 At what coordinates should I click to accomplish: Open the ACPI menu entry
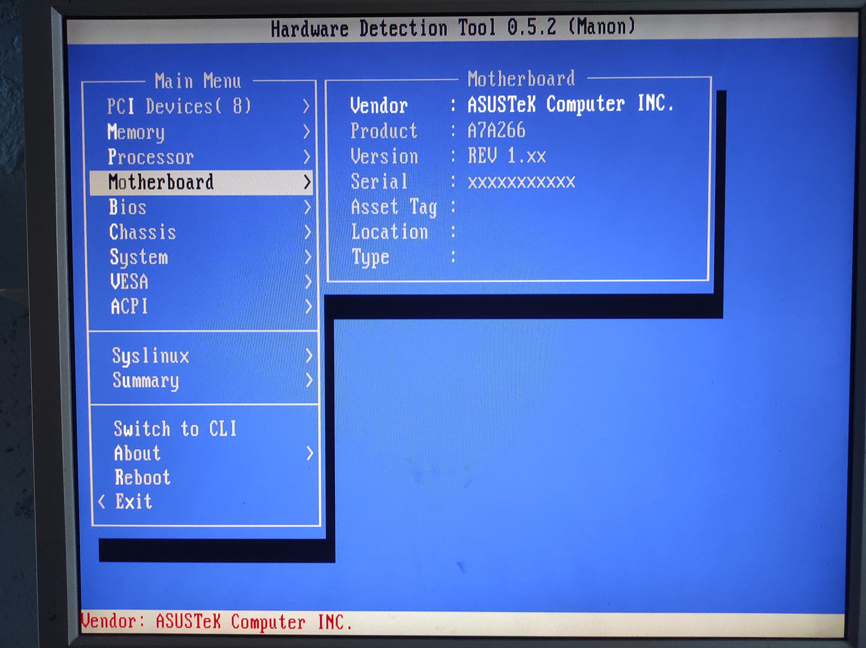tap(129, 306)
